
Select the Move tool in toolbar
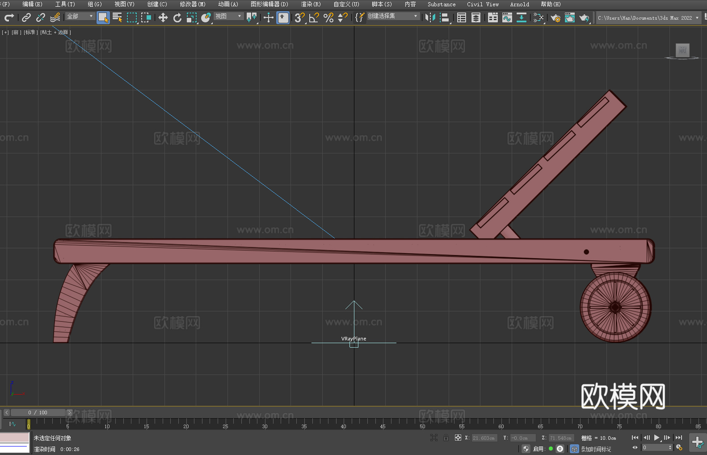pyautogui.click(x=163, y=17)
